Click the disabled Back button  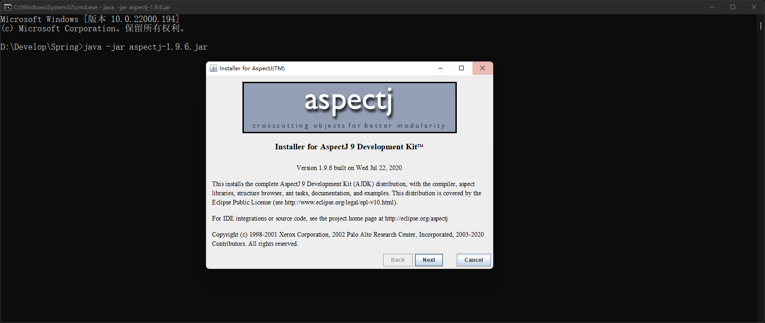pos(398,260)
